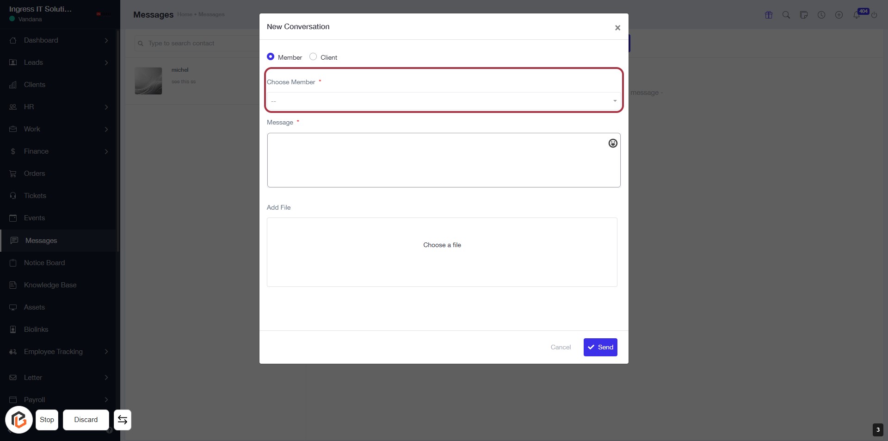Click the swap arrows recorder icon
The height and width of the screenshot is (441, 888).
coord(123,420)
